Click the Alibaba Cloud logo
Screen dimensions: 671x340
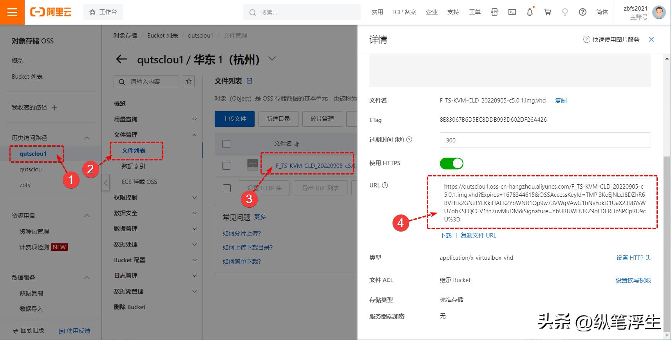(51, 12)
